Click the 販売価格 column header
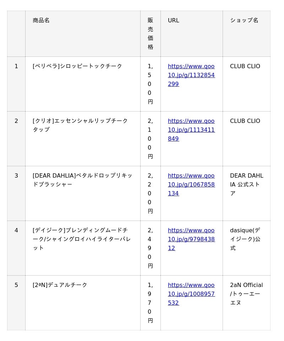Screen dimensions: 284x341 tap(151, 33)
